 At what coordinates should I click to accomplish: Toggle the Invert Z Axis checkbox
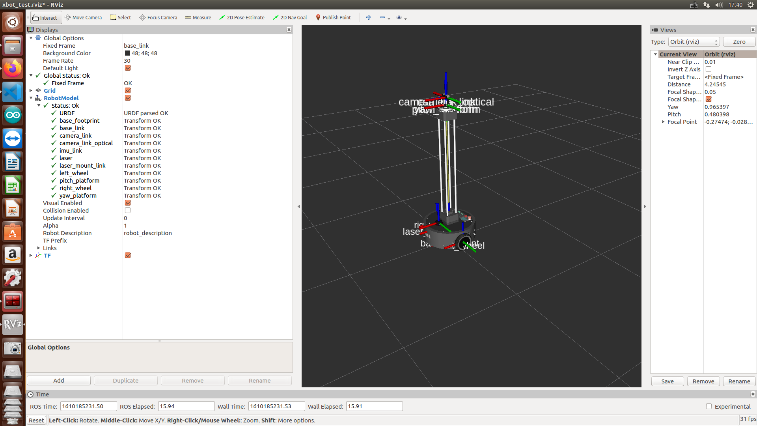coord(708,69)
